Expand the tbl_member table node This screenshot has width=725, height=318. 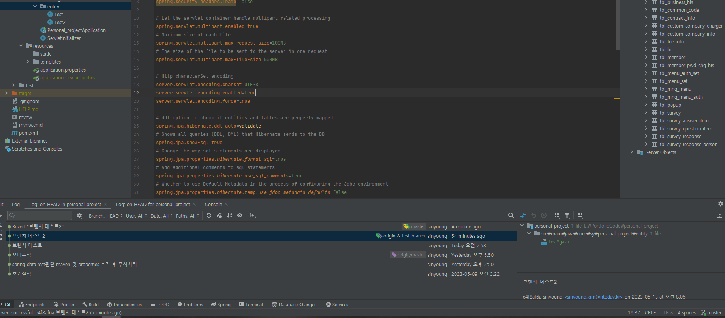click(x=646, y=57)
